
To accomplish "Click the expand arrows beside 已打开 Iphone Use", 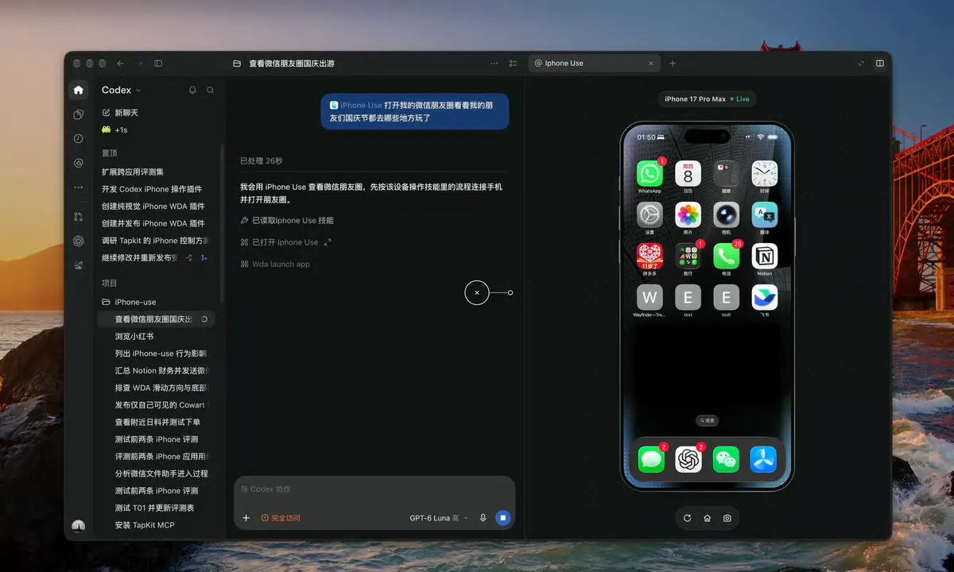I will pyautogui.click(x=328, y=242).
